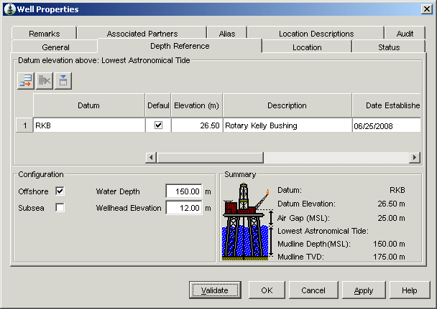Open the Remarks tab
Image resolution: width=437 pixels, height=309 pixels.
coord(44,34)
